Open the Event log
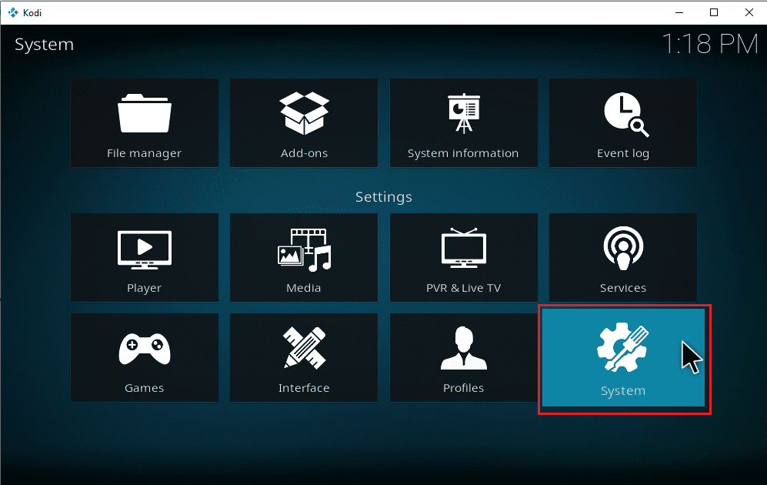 [622, 122]
